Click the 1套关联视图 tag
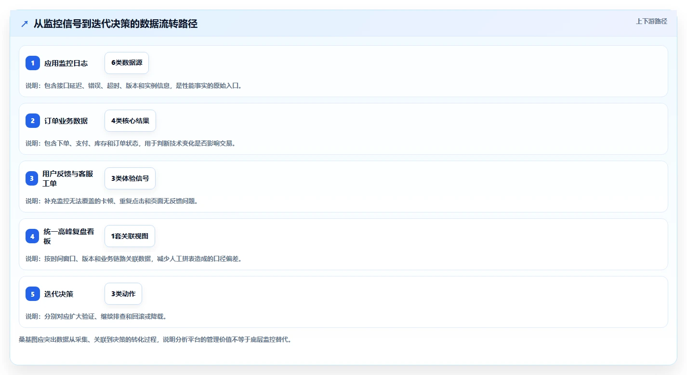The height and width of the screenshot is (375, 687). tap(130, 236)
